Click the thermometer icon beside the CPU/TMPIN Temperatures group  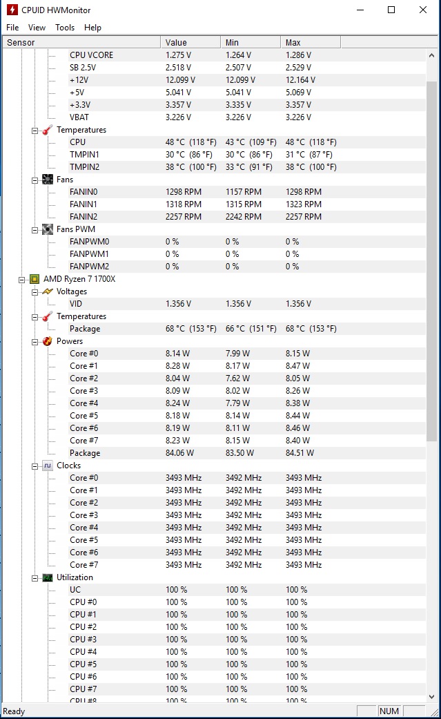(x=47, y=131)
